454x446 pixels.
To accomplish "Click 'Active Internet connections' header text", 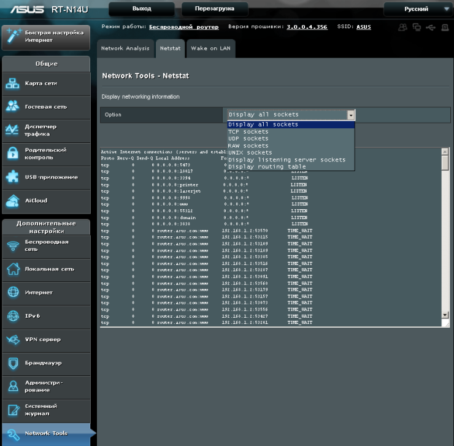I will [x=163, y=152].
